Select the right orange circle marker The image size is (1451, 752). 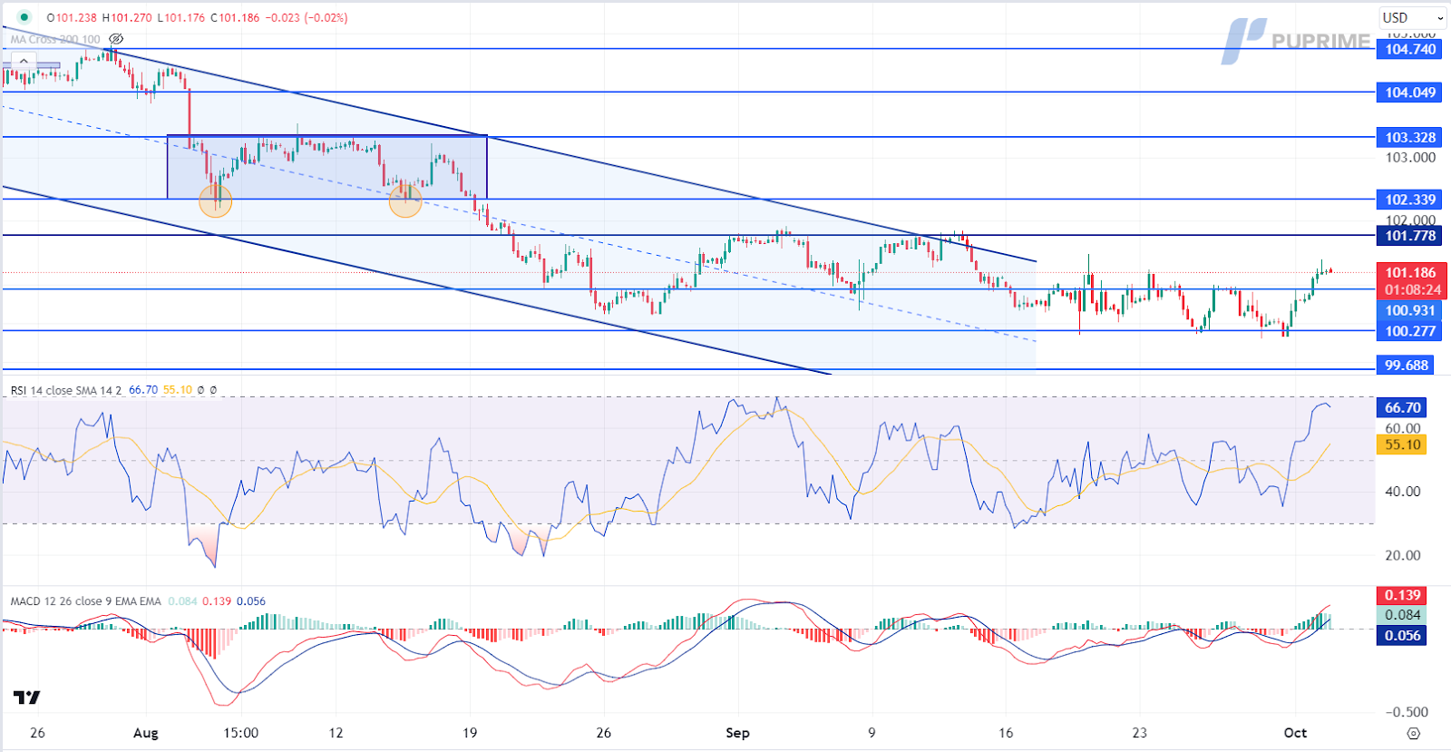(405, 200)
